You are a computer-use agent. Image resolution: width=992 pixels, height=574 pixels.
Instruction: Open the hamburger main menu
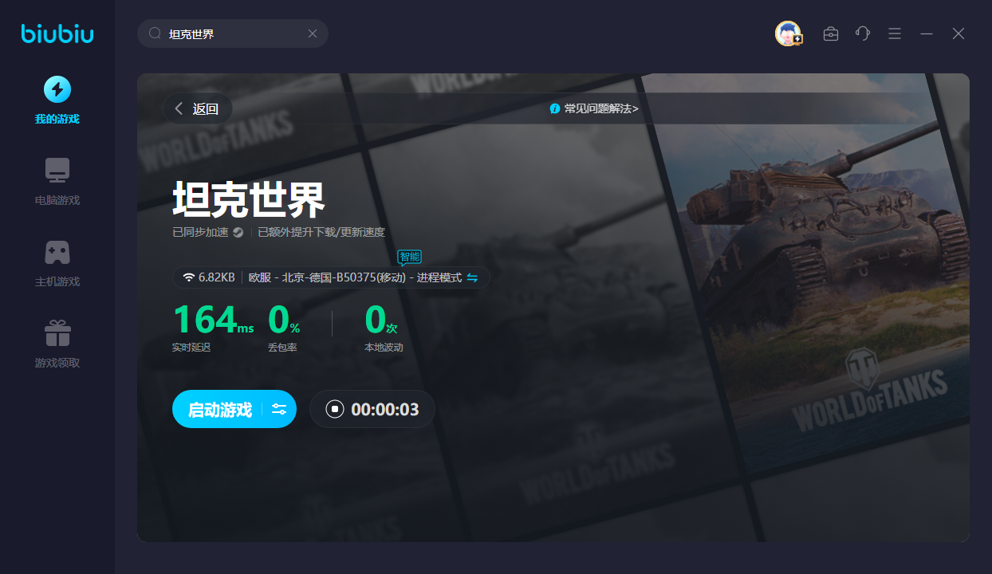[895, 33]
